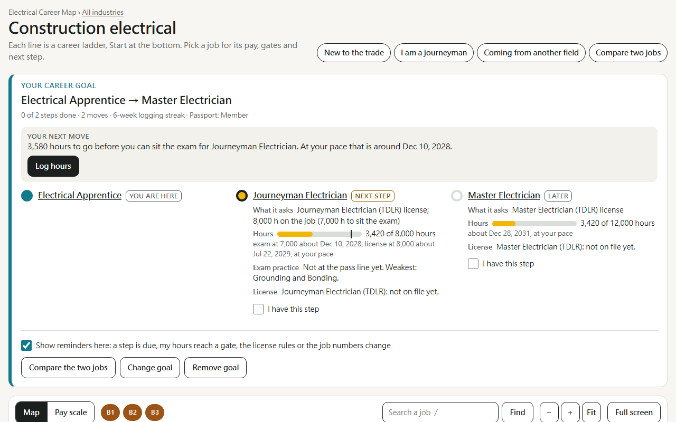Click the Electrical Apprentice step dot
The height and width of the screenshot is (422, 676).
tap(27, 196)
